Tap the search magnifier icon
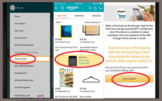This screenshot has width=162, height=101. click(x=90, y=8)
